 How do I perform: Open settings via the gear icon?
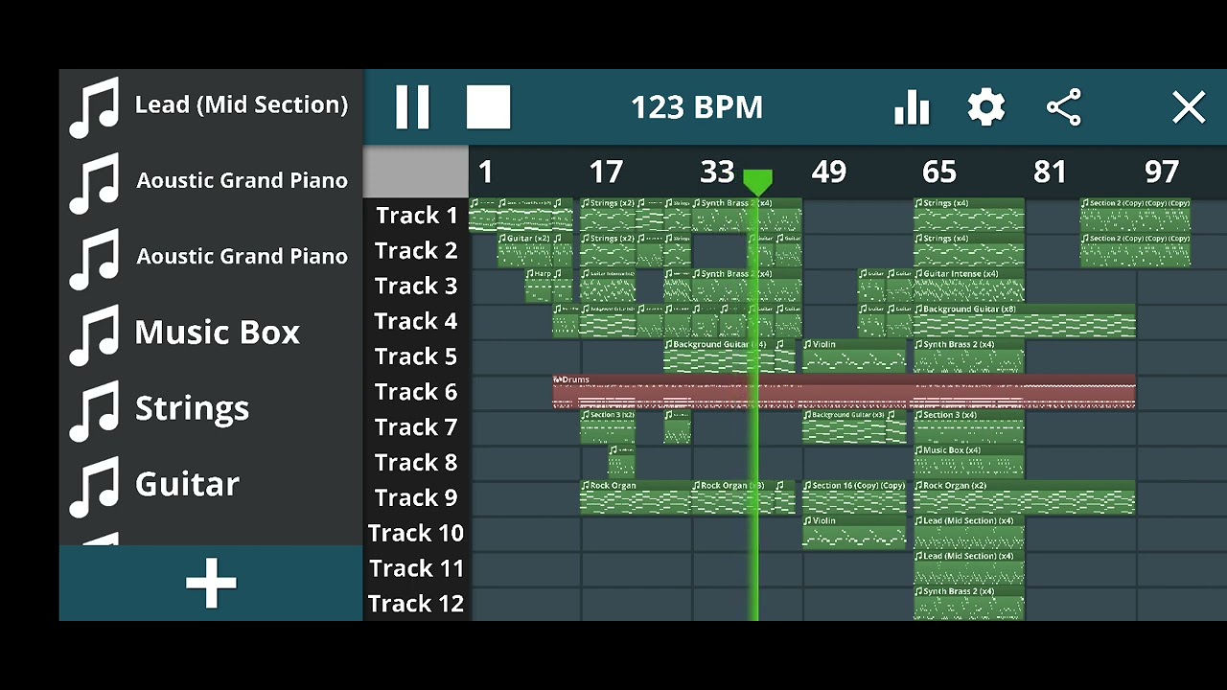pyautogui.click(x=986, y=107)
